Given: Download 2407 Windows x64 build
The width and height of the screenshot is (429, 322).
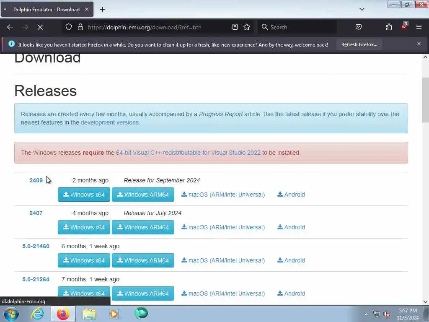Looking at the screenshot, I should point(84,227).
